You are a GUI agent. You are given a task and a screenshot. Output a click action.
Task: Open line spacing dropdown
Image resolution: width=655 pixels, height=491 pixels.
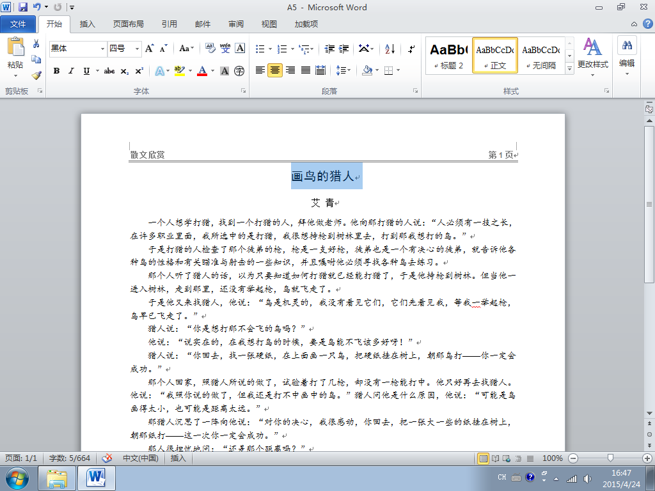coord(343,70)
